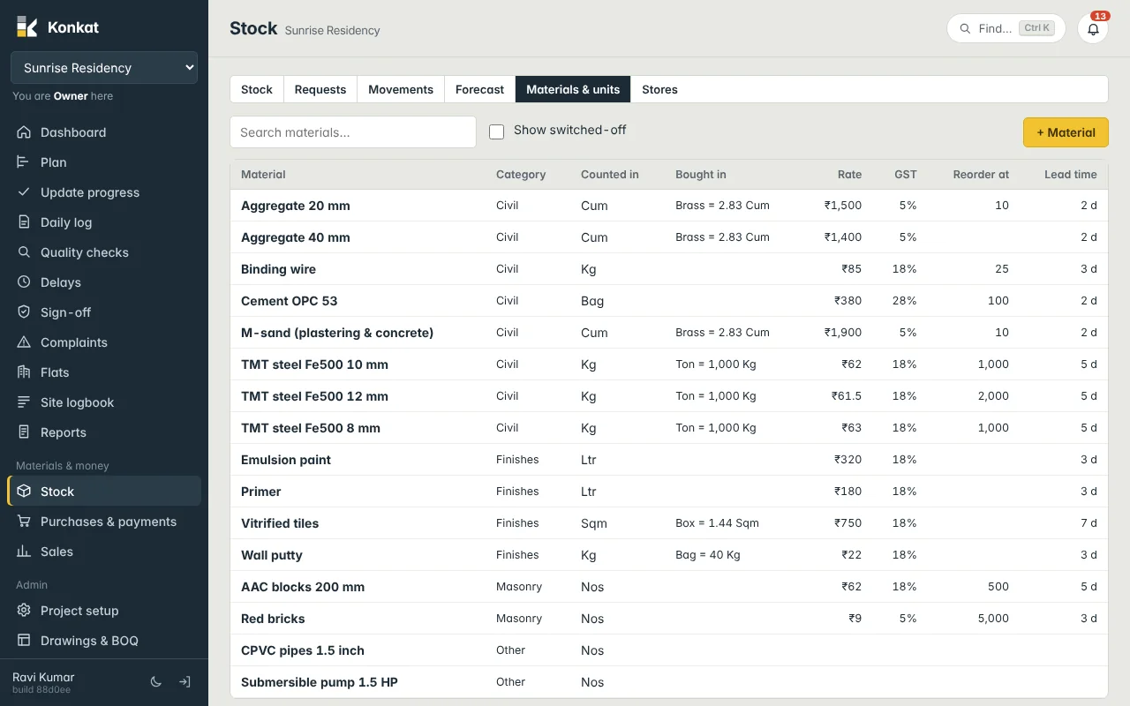Open the Forecast tab

coord(479,89)
